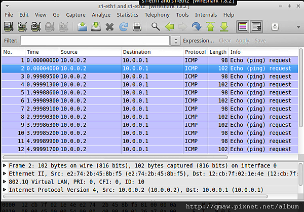Toggle auto scroll in live capture
This screenshot has height=212, width=304.
(256, 27)
